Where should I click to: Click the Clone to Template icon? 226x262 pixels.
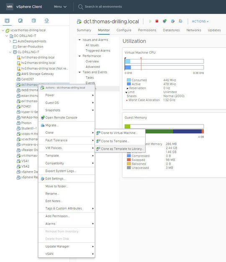pos(98,141)
